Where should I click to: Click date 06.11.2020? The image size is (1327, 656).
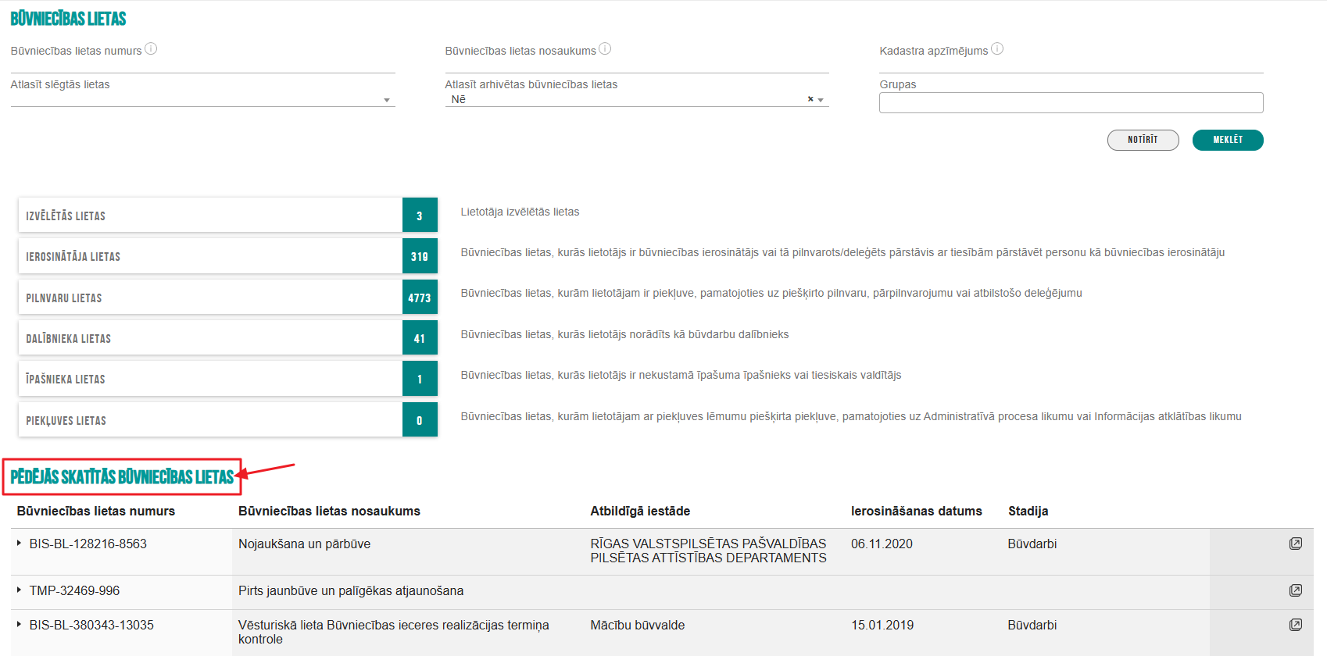pos(882,544)
